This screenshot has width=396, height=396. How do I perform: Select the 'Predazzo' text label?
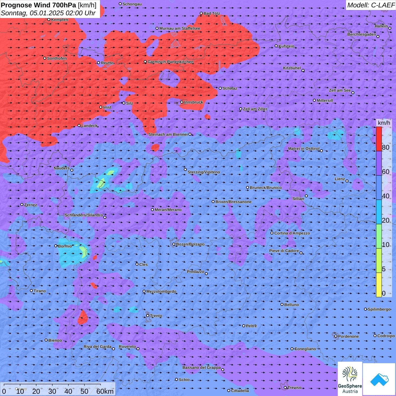[195, 272]
